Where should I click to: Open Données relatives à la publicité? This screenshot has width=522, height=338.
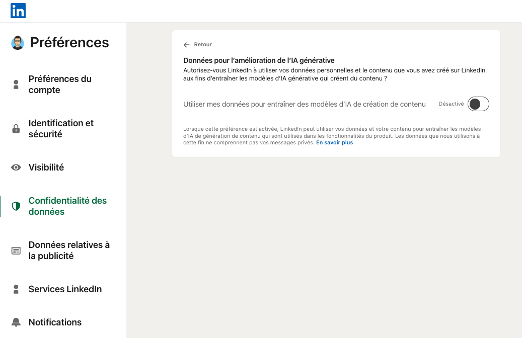tap(69, 250)
